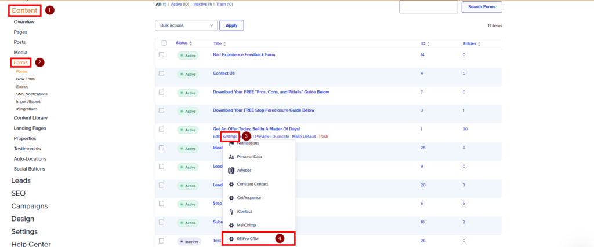
Task: Toggle the select-all checkbox in table header
Action: (x=164, y=43)
